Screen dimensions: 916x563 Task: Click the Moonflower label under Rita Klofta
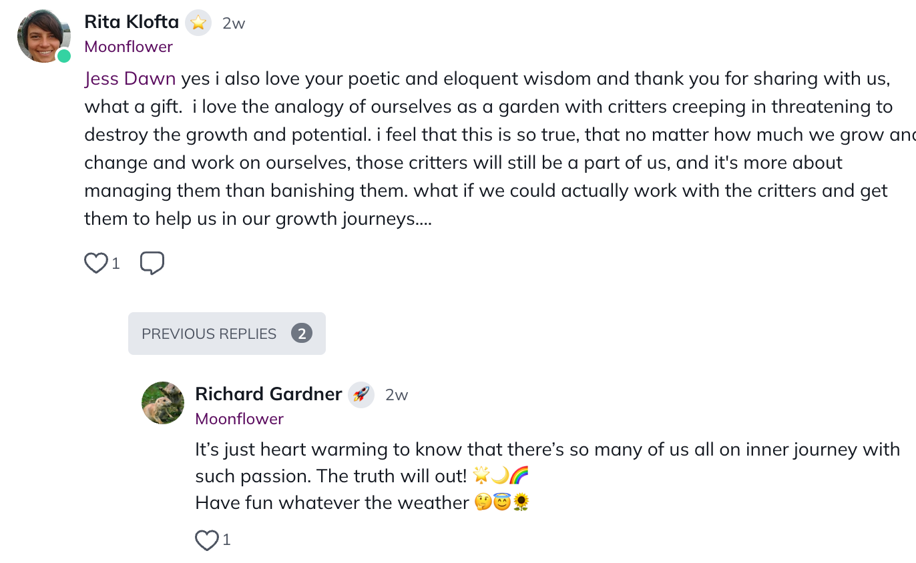coord(128,47)
